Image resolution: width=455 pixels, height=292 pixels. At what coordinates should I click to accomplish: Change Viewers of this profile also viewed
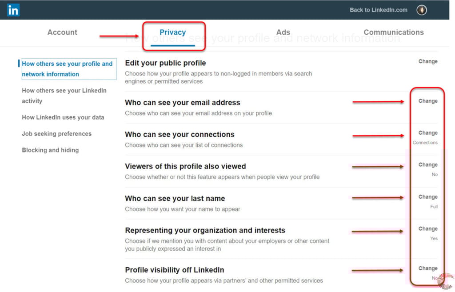(x=428, y=164)
